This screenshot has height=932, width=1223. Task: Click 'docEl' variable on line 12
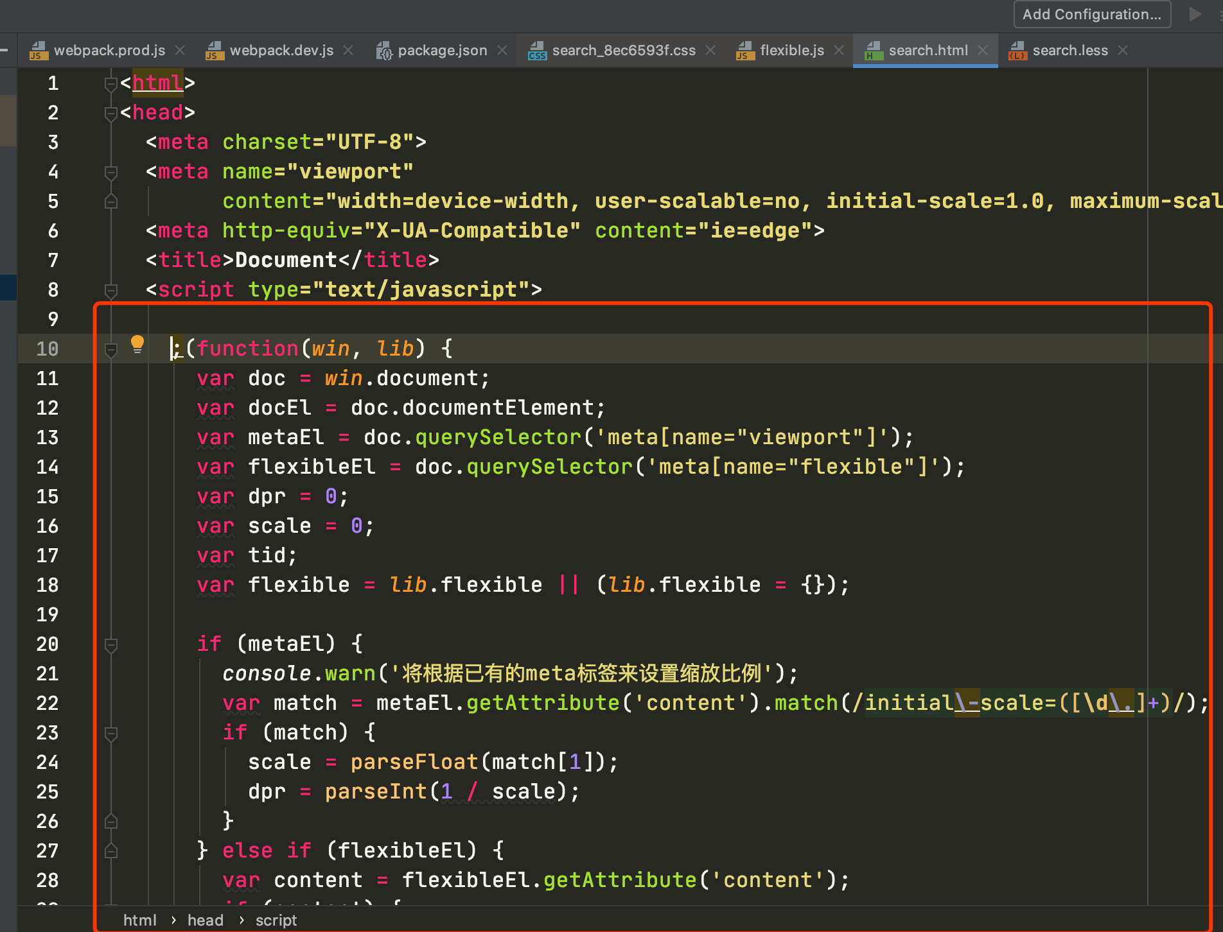coord(279,408)
